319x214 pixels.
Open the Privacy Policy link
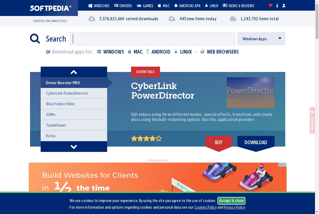pyautogui.click(x=234, y=207)
